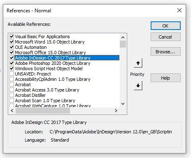
Task: Click the horizontal scrollbar thumb
Action: [x=43, y=110]
